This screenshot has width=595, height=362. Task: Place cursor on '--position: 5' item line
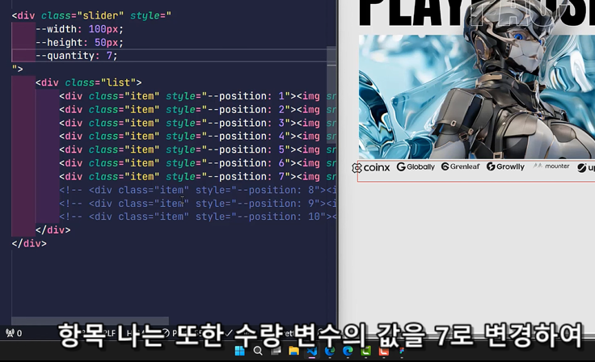[x=197, y=149]
